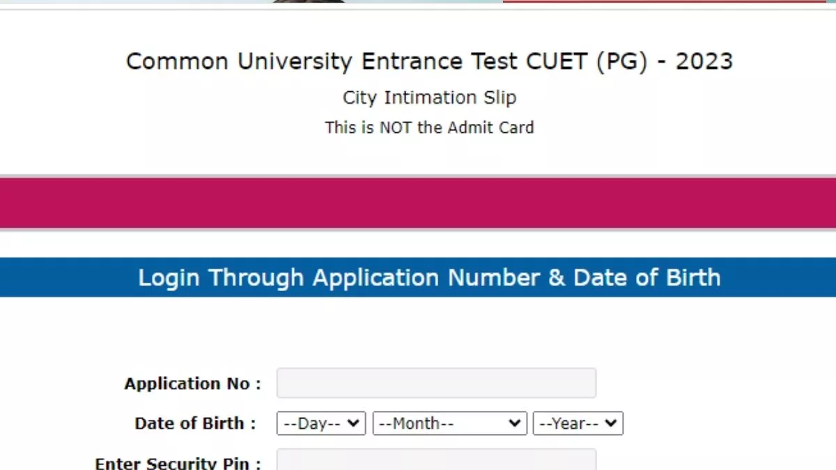Screen dimensions: 836x470
Task: Click the chevron arrow on the Year selector
Action: (x=612, y=423)
